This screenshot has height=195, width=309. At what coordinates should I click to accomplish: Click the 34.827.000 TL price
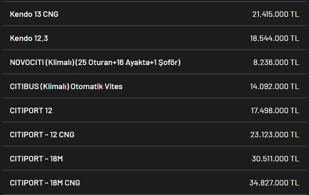point(274,183)
